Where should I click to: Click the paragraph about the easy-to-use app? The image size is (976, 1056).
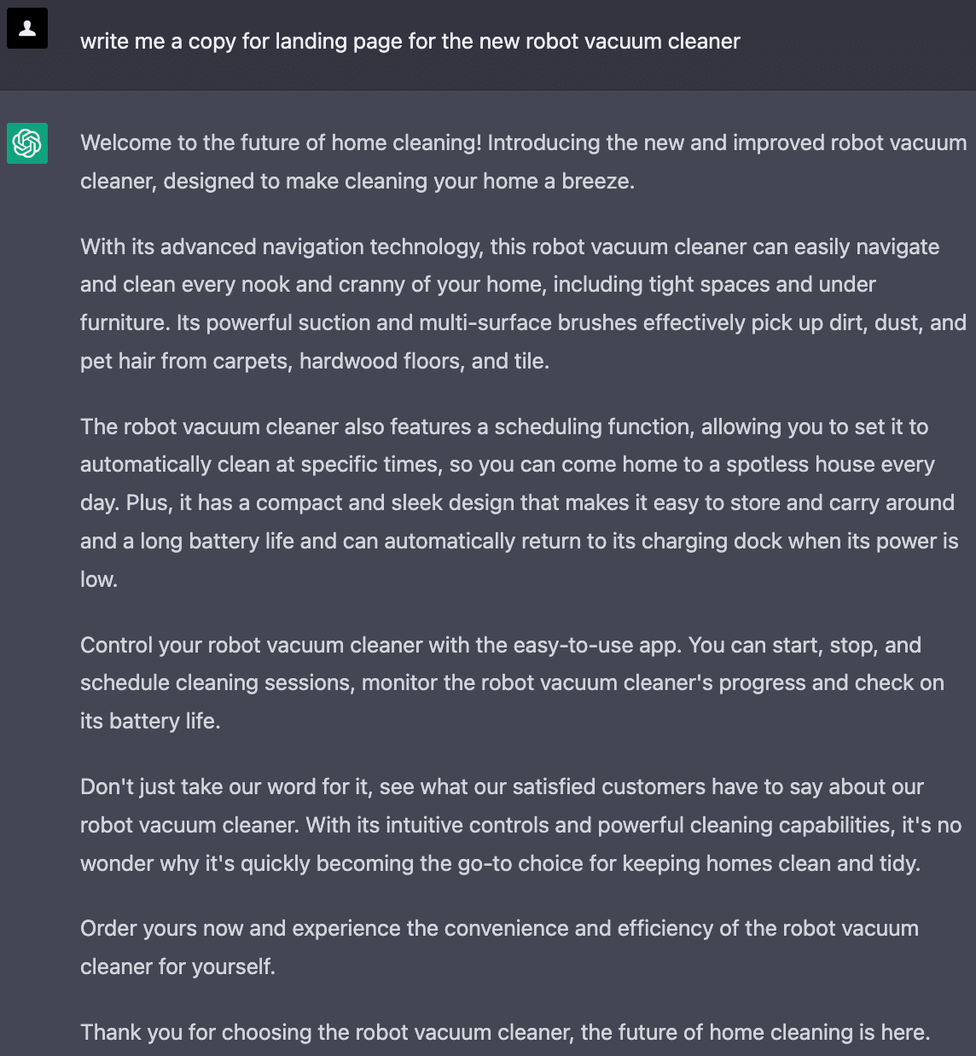[x=512, y=682]
